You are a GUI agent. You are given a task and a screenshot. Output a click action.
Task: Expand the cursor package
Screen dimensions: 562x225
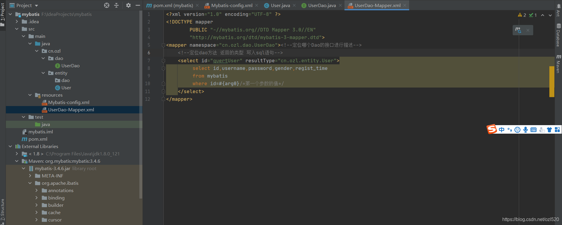point(37,220)
